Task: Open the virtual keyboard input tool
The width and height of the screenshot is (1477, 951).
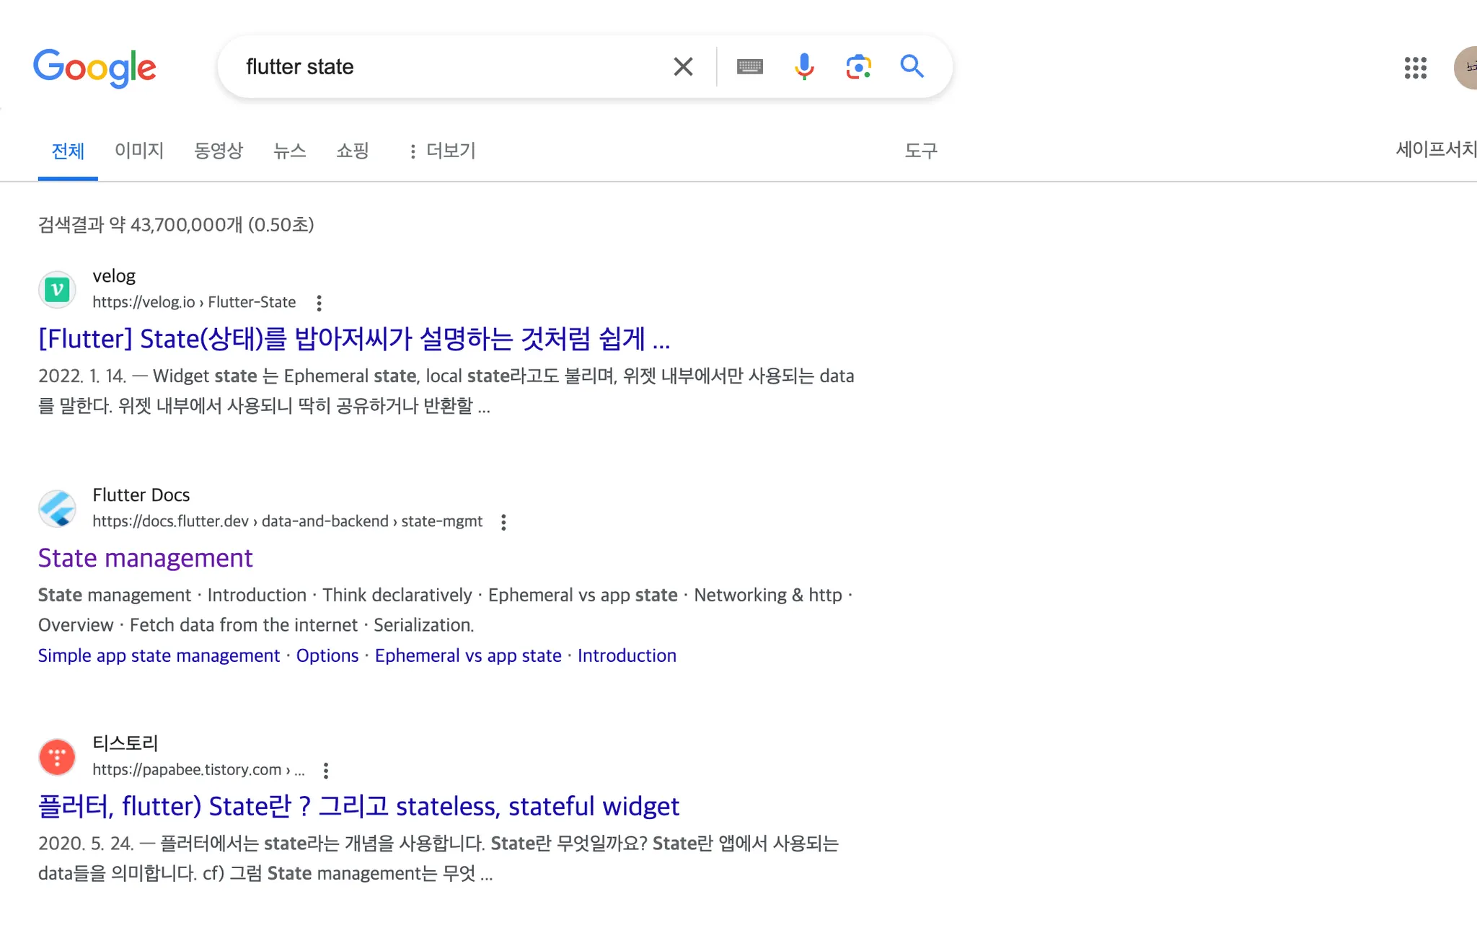Action: click(x=749, y=67)
